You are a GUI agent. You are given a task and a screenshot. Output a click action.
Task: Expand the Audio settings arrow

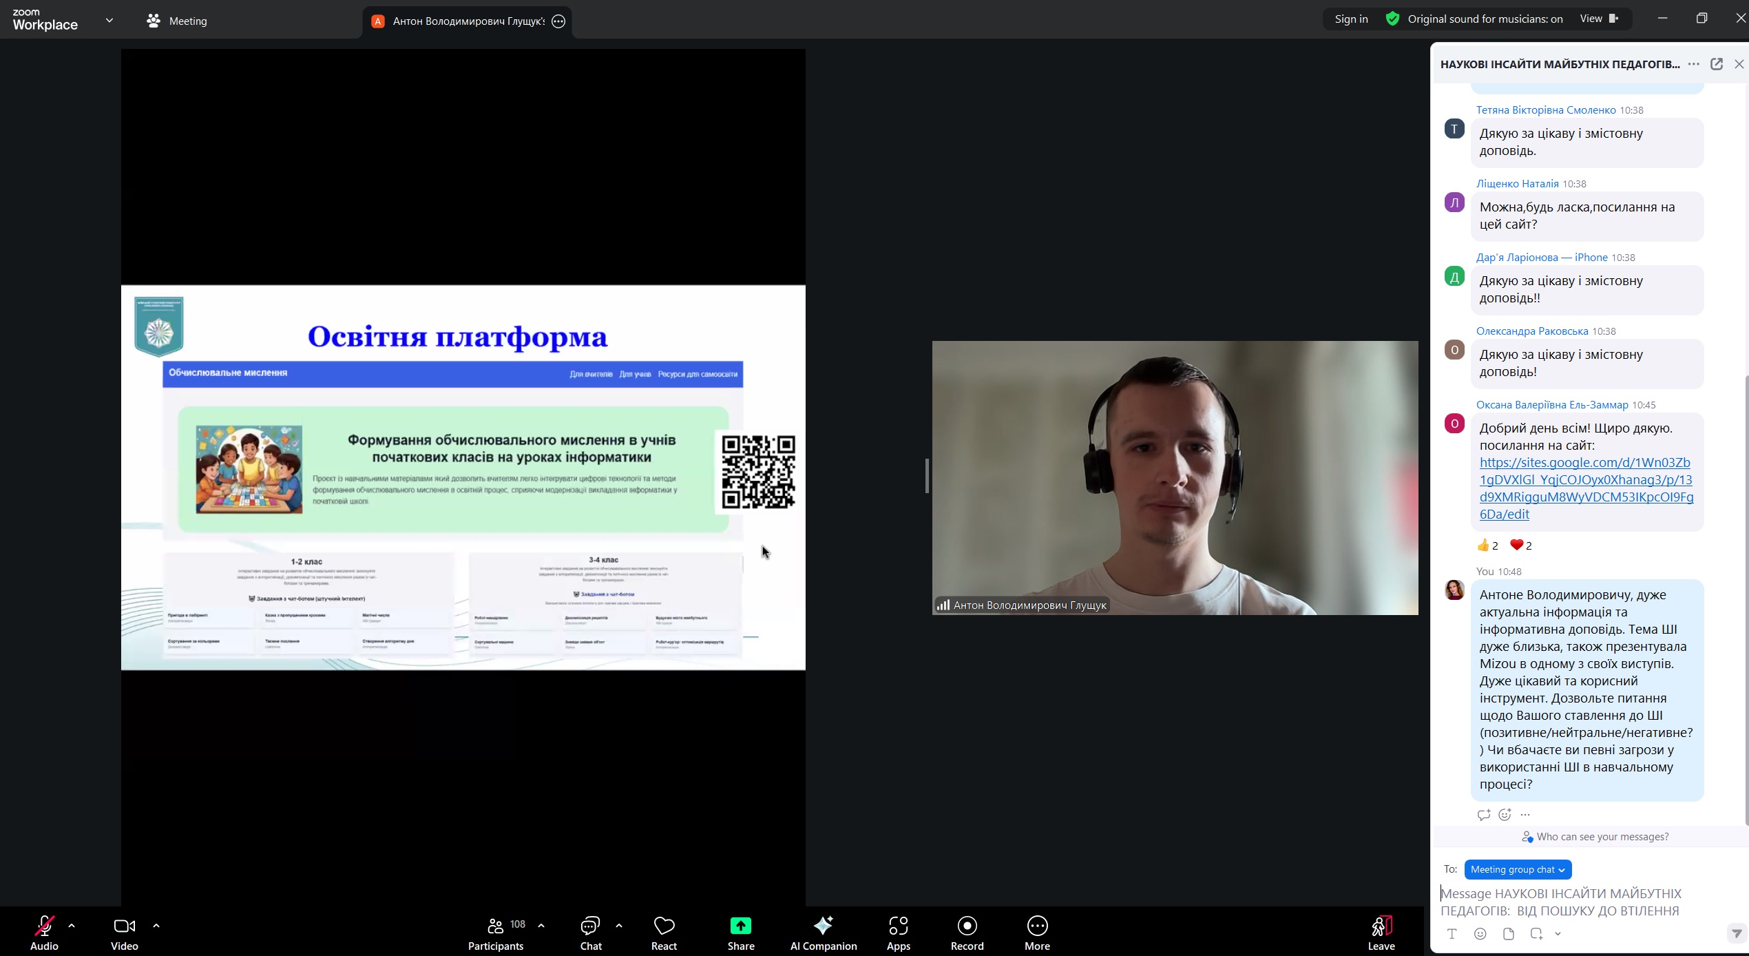click(72, 926)
